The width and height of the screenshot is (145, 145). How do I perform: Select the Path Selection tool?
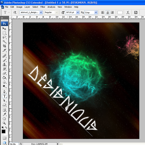click(4, 101)
